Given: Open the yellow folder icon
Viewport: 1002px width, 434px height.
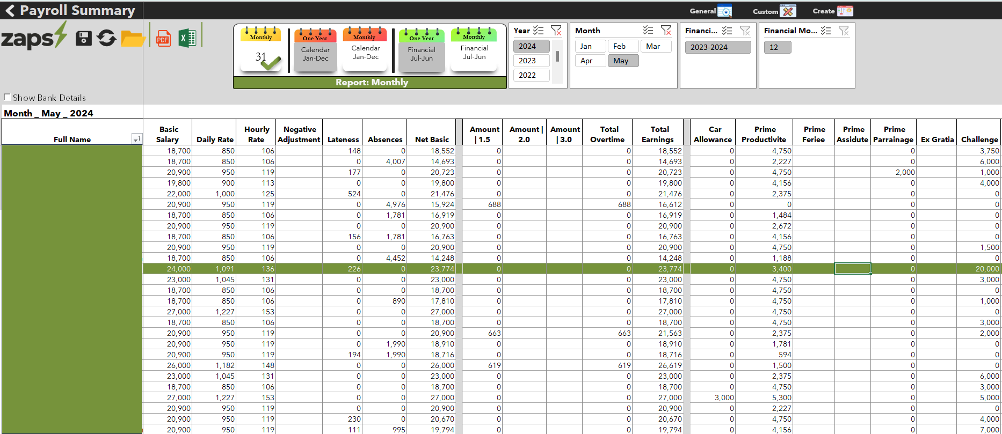Looking at the screenshot, I should tap(132, 39).
